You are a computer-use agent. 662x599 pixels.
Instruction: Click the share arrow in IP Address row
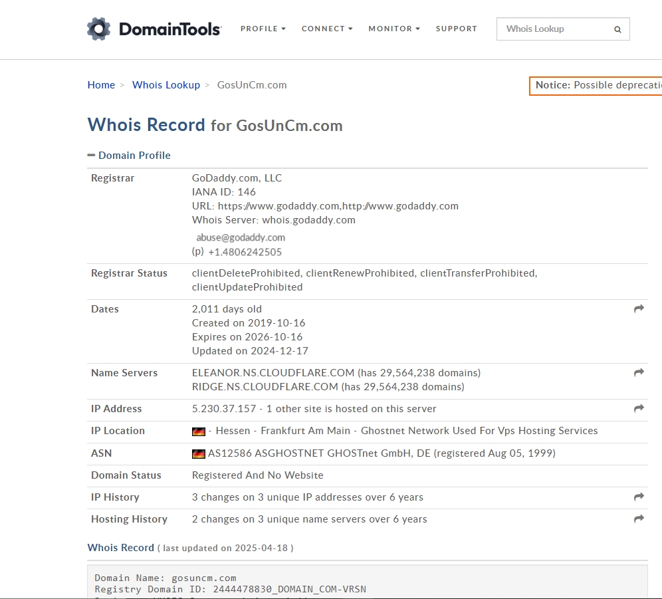click(x=639, y=408)
